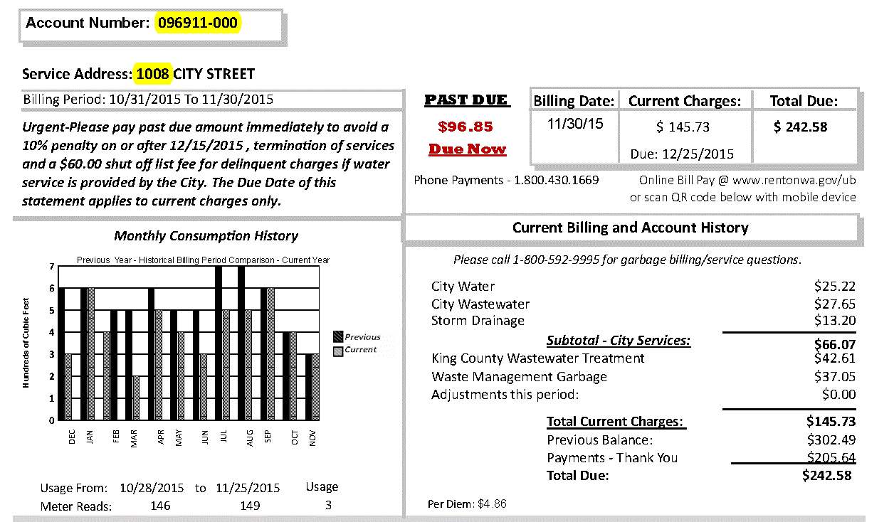Select the red past due amount $96.85
The height and width of the screenshot is (522, 894).
[466, 127]
